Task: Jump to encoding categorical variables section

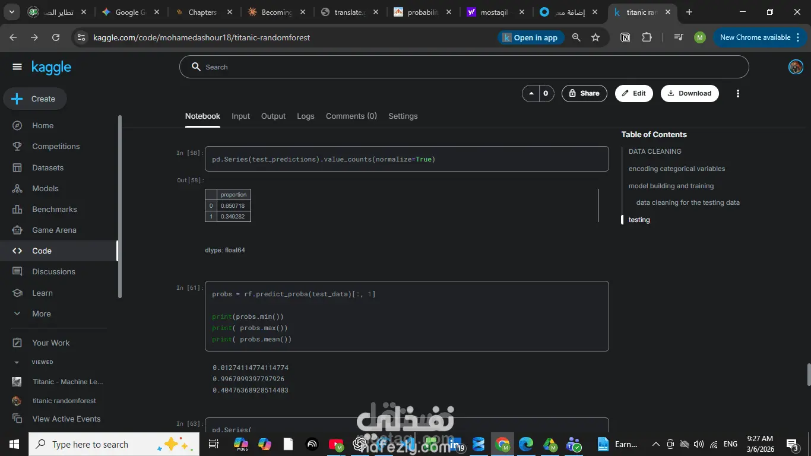Action: (x=677, y=169)
